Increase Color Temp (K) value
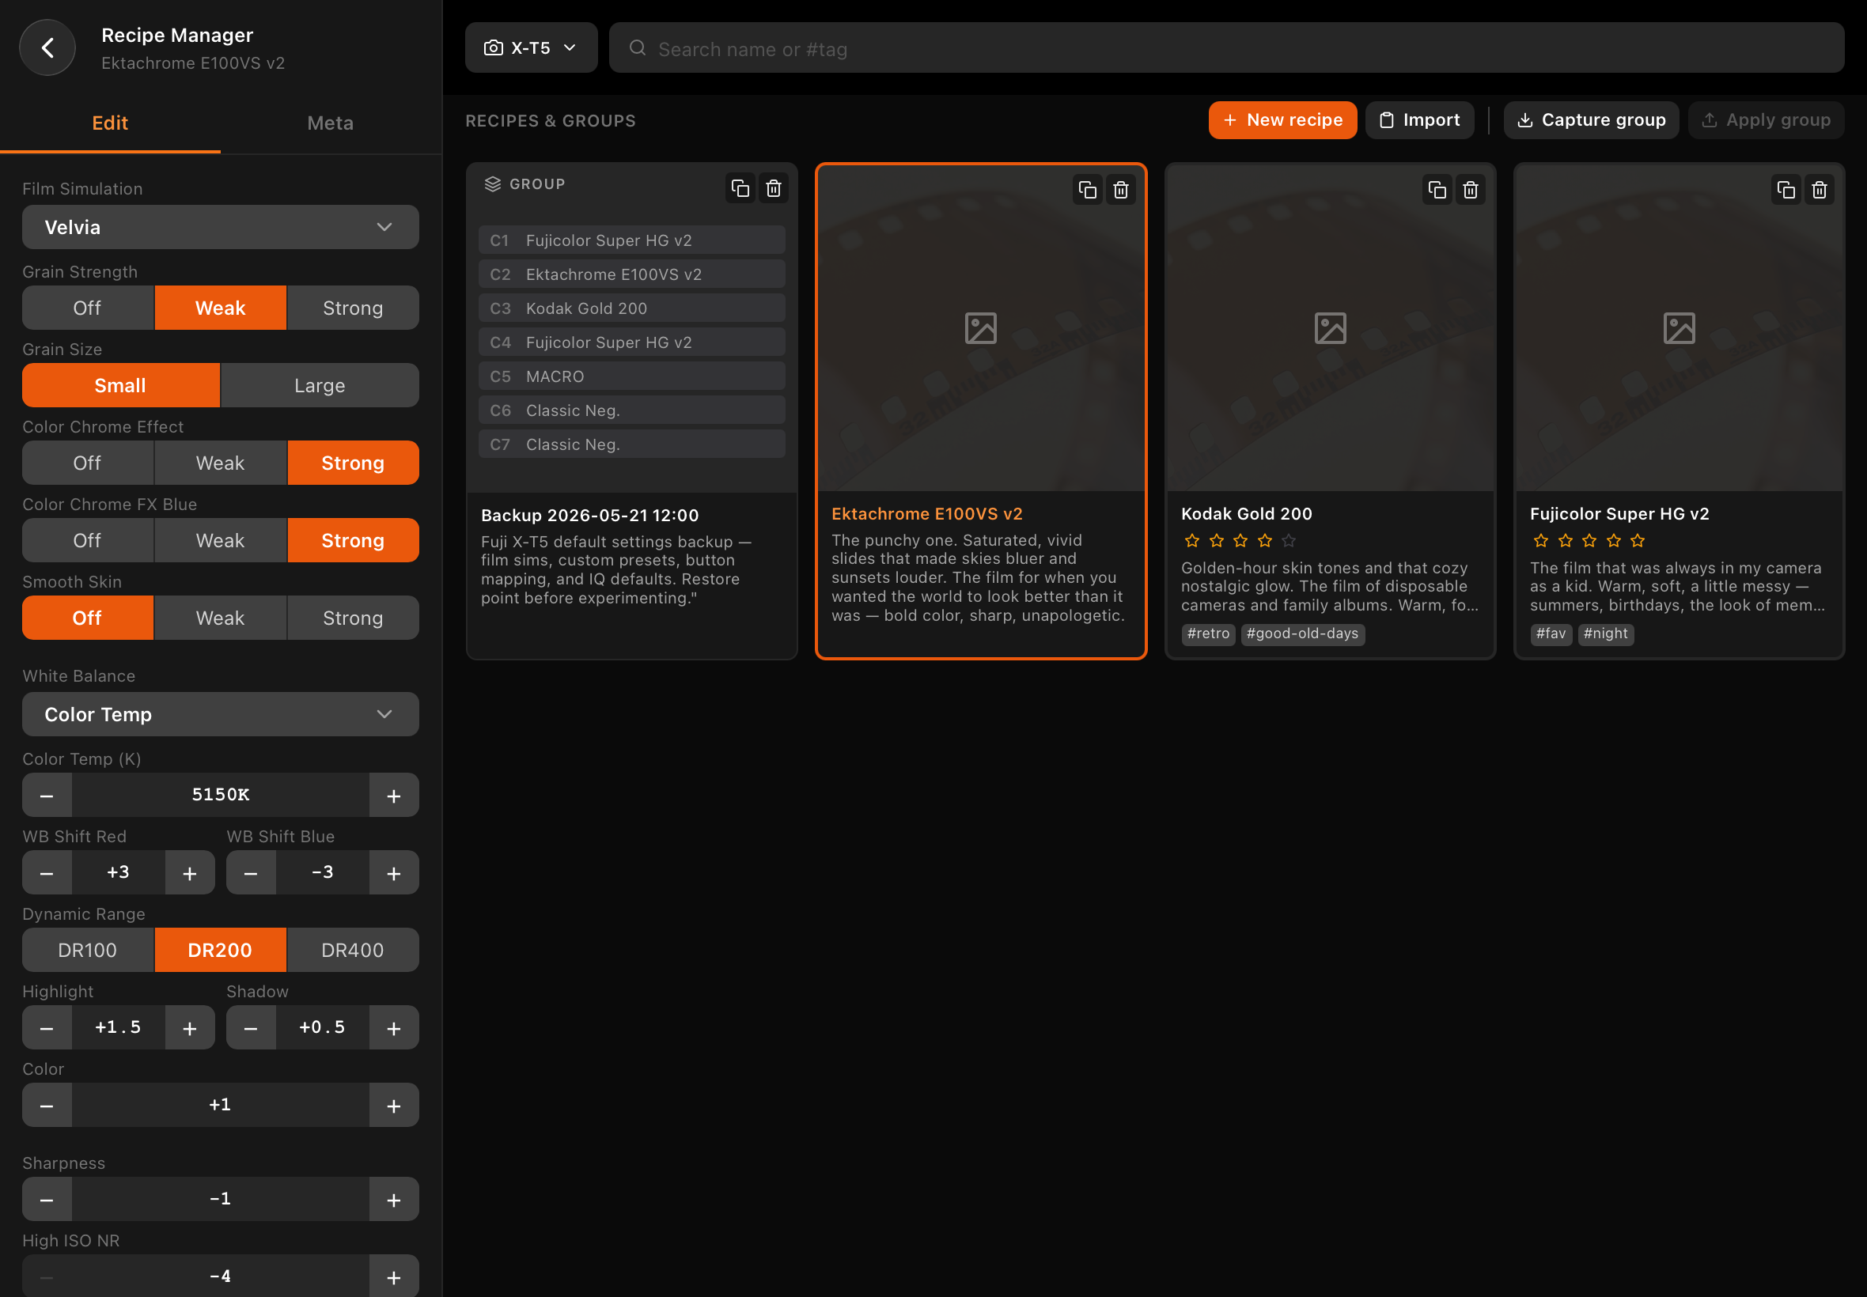 point(393,796)
